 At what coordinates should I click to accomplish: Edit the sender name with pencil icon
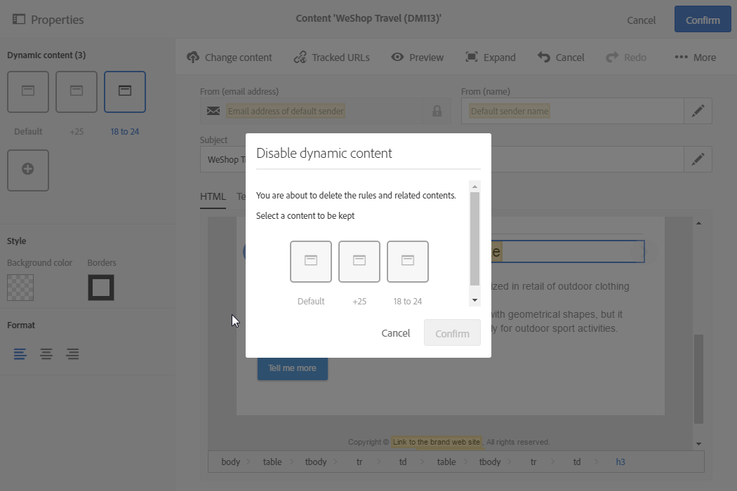click(x=698, y=111)
